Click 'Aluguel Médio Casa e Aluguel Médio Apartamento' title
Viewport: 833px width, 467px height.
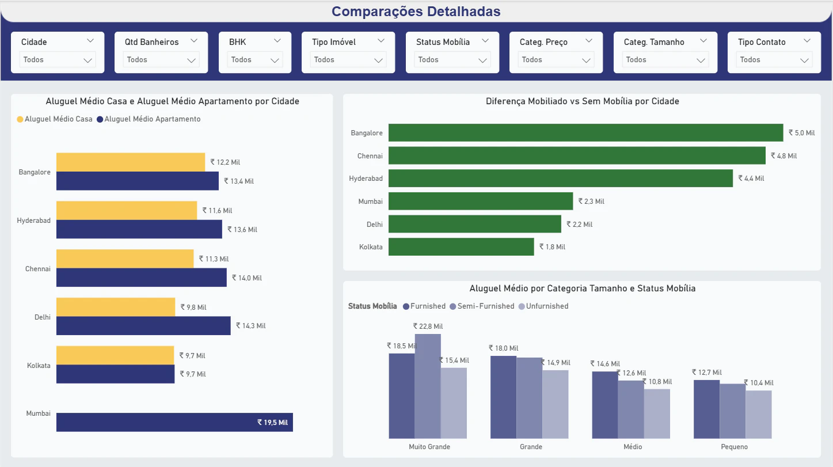tap(172, 101)
